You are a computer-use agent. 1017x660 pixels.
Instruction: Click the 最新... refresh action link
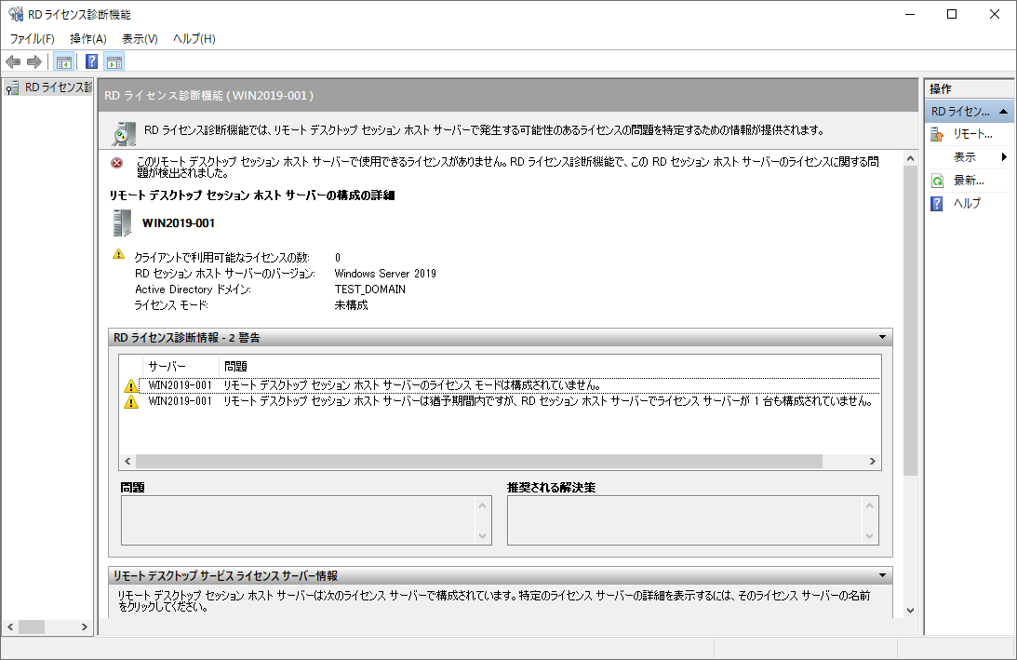pyautogui.click(x=969, y=181)
